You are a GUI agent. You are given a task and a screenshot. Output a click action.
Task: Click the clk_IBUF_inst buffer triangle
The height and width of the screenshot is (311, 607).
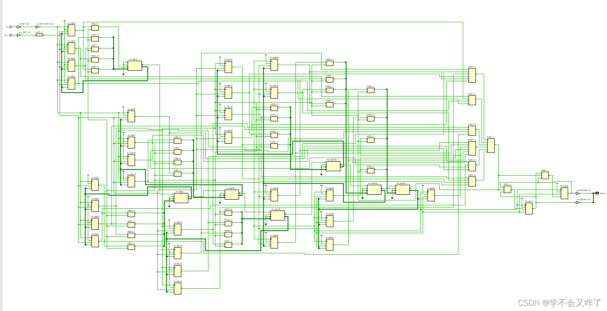19,27
